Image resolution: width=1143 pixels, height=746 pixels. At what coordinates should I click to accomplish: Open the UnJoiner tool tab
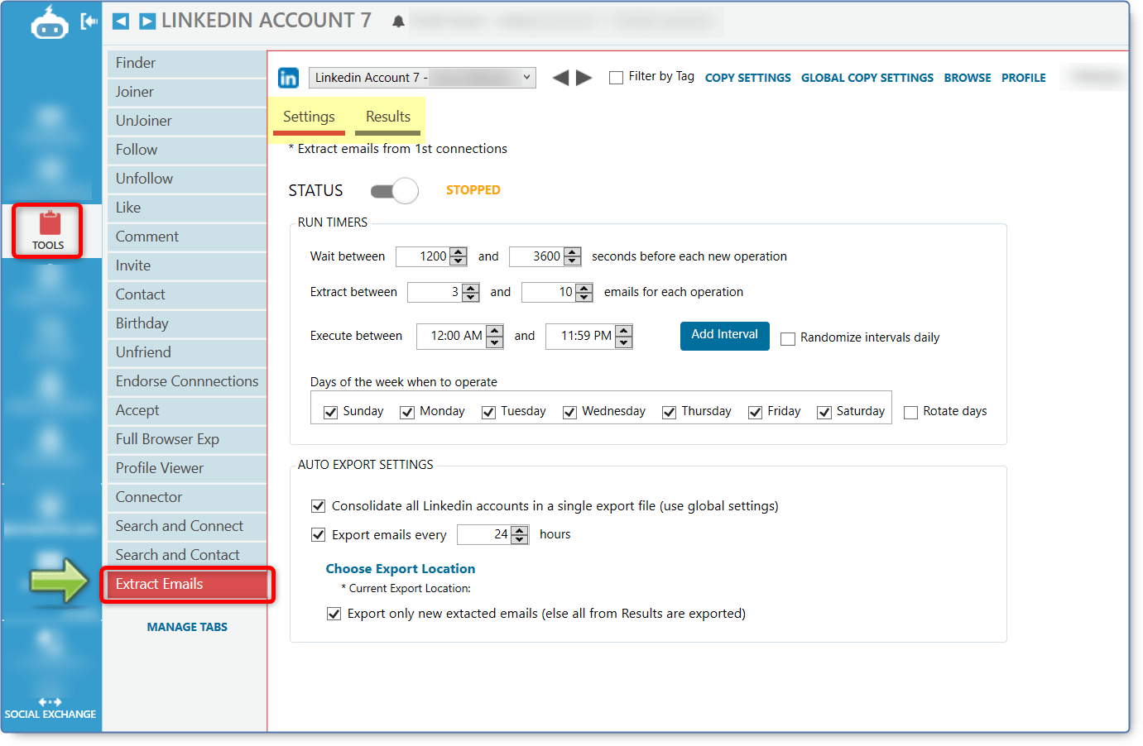(x=187, y=122)
